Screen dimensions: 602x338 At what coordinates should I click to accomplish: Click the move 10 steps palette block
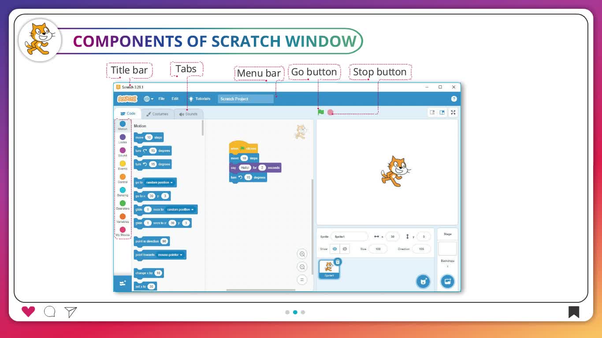(149, 137)
